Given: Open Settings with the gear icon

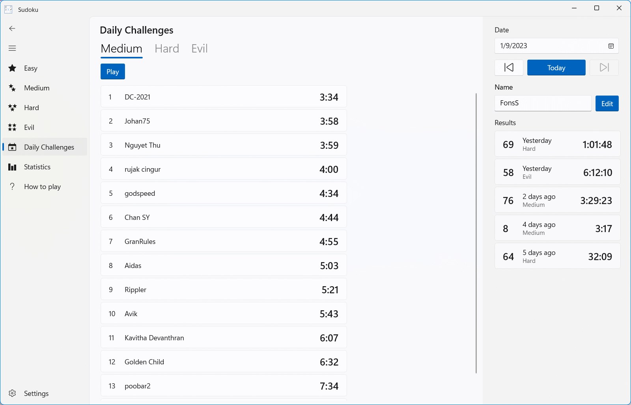Looking at the screenshot, I should (x=12, y=393).
